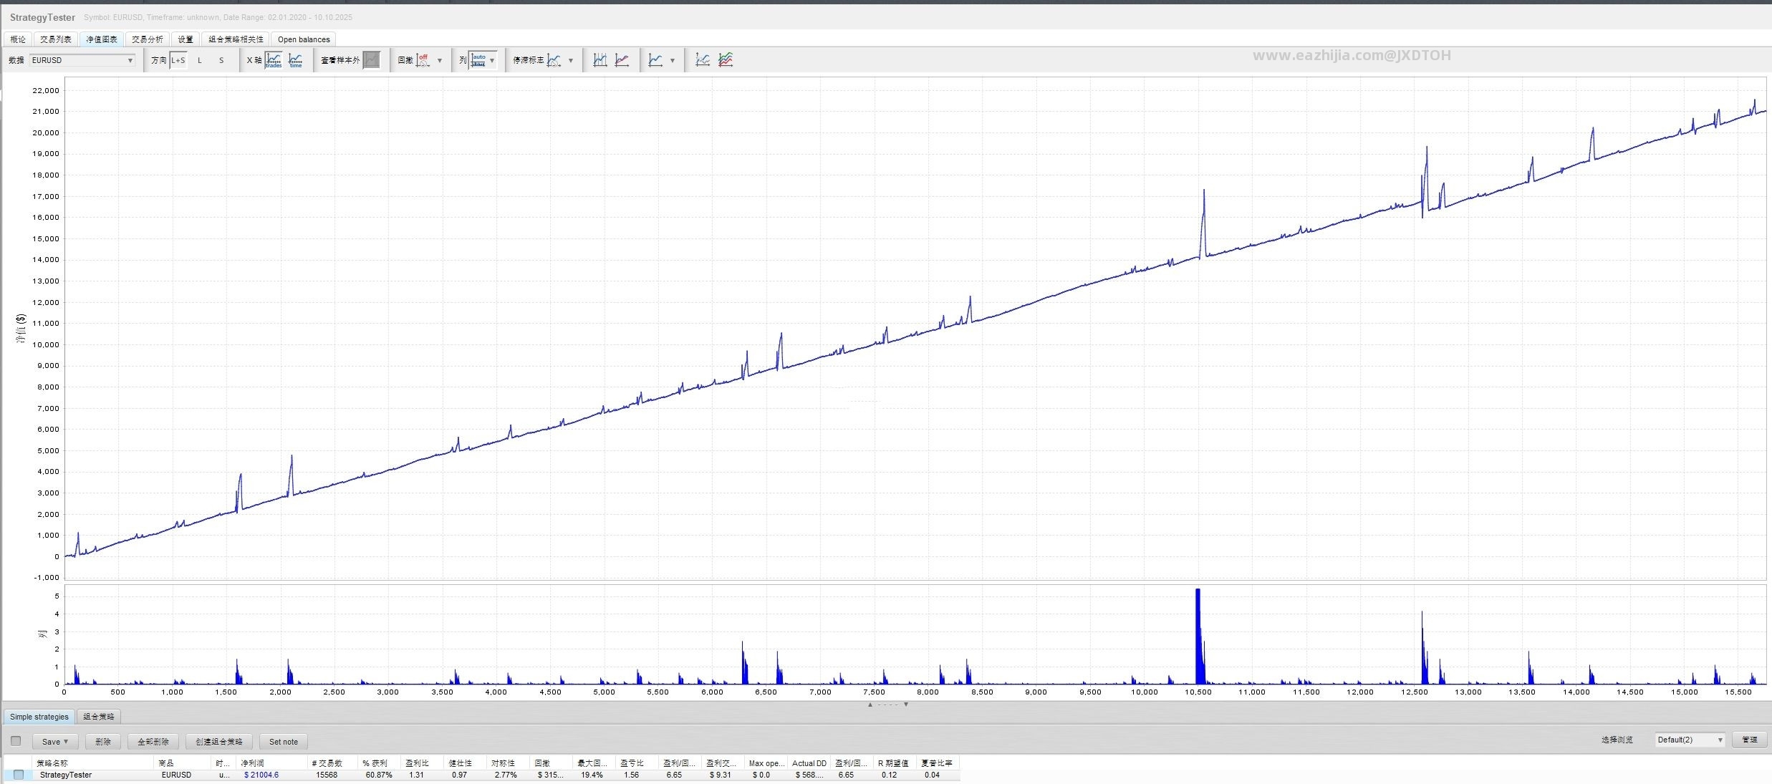
Task: Click the 创建组合策略 create portfolio button
Action: pyautogui.click(x=219, y=742)
